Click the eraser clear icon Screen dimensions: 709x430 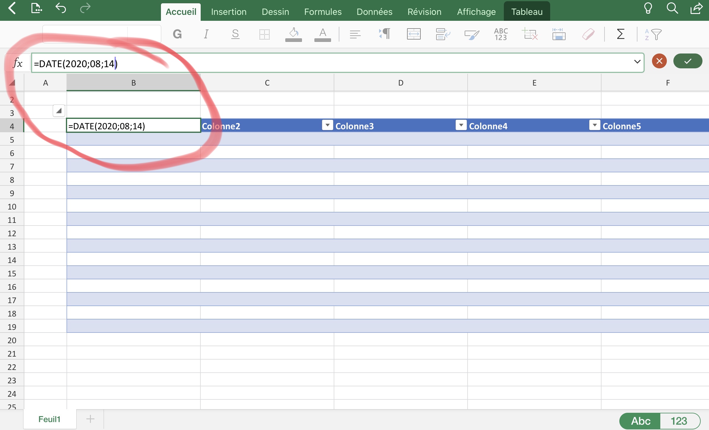(588, 34)
